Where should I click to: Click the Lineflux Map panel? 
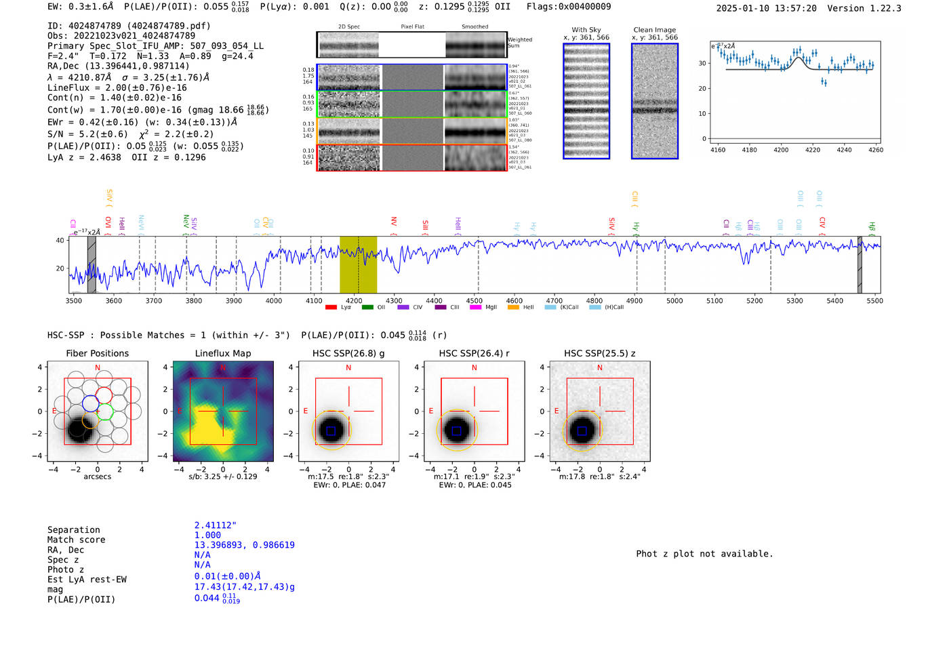point(223,411)
